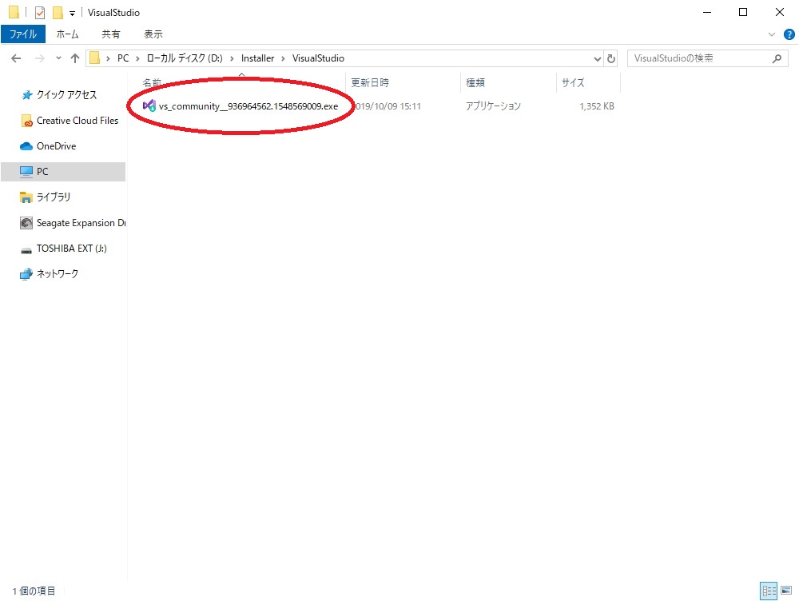Select Creative Cloud Files in sidebar
Viewport: 799px width, 601px height.
point(78,121)
